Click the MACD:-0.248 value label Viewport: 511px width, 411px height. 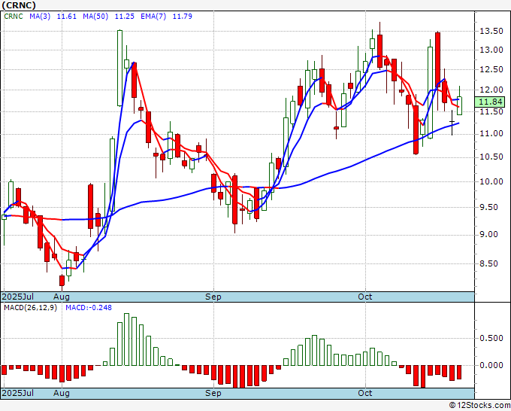point(89,308)
